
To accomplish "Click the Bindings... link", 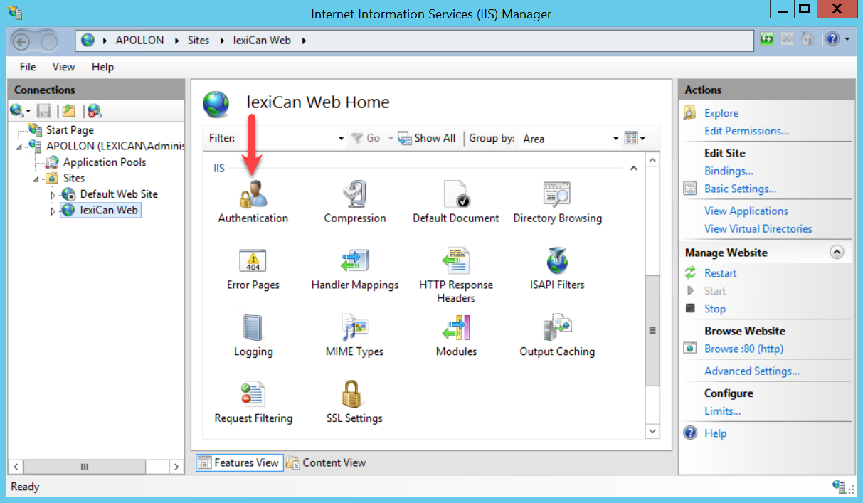I will [729, 171].
